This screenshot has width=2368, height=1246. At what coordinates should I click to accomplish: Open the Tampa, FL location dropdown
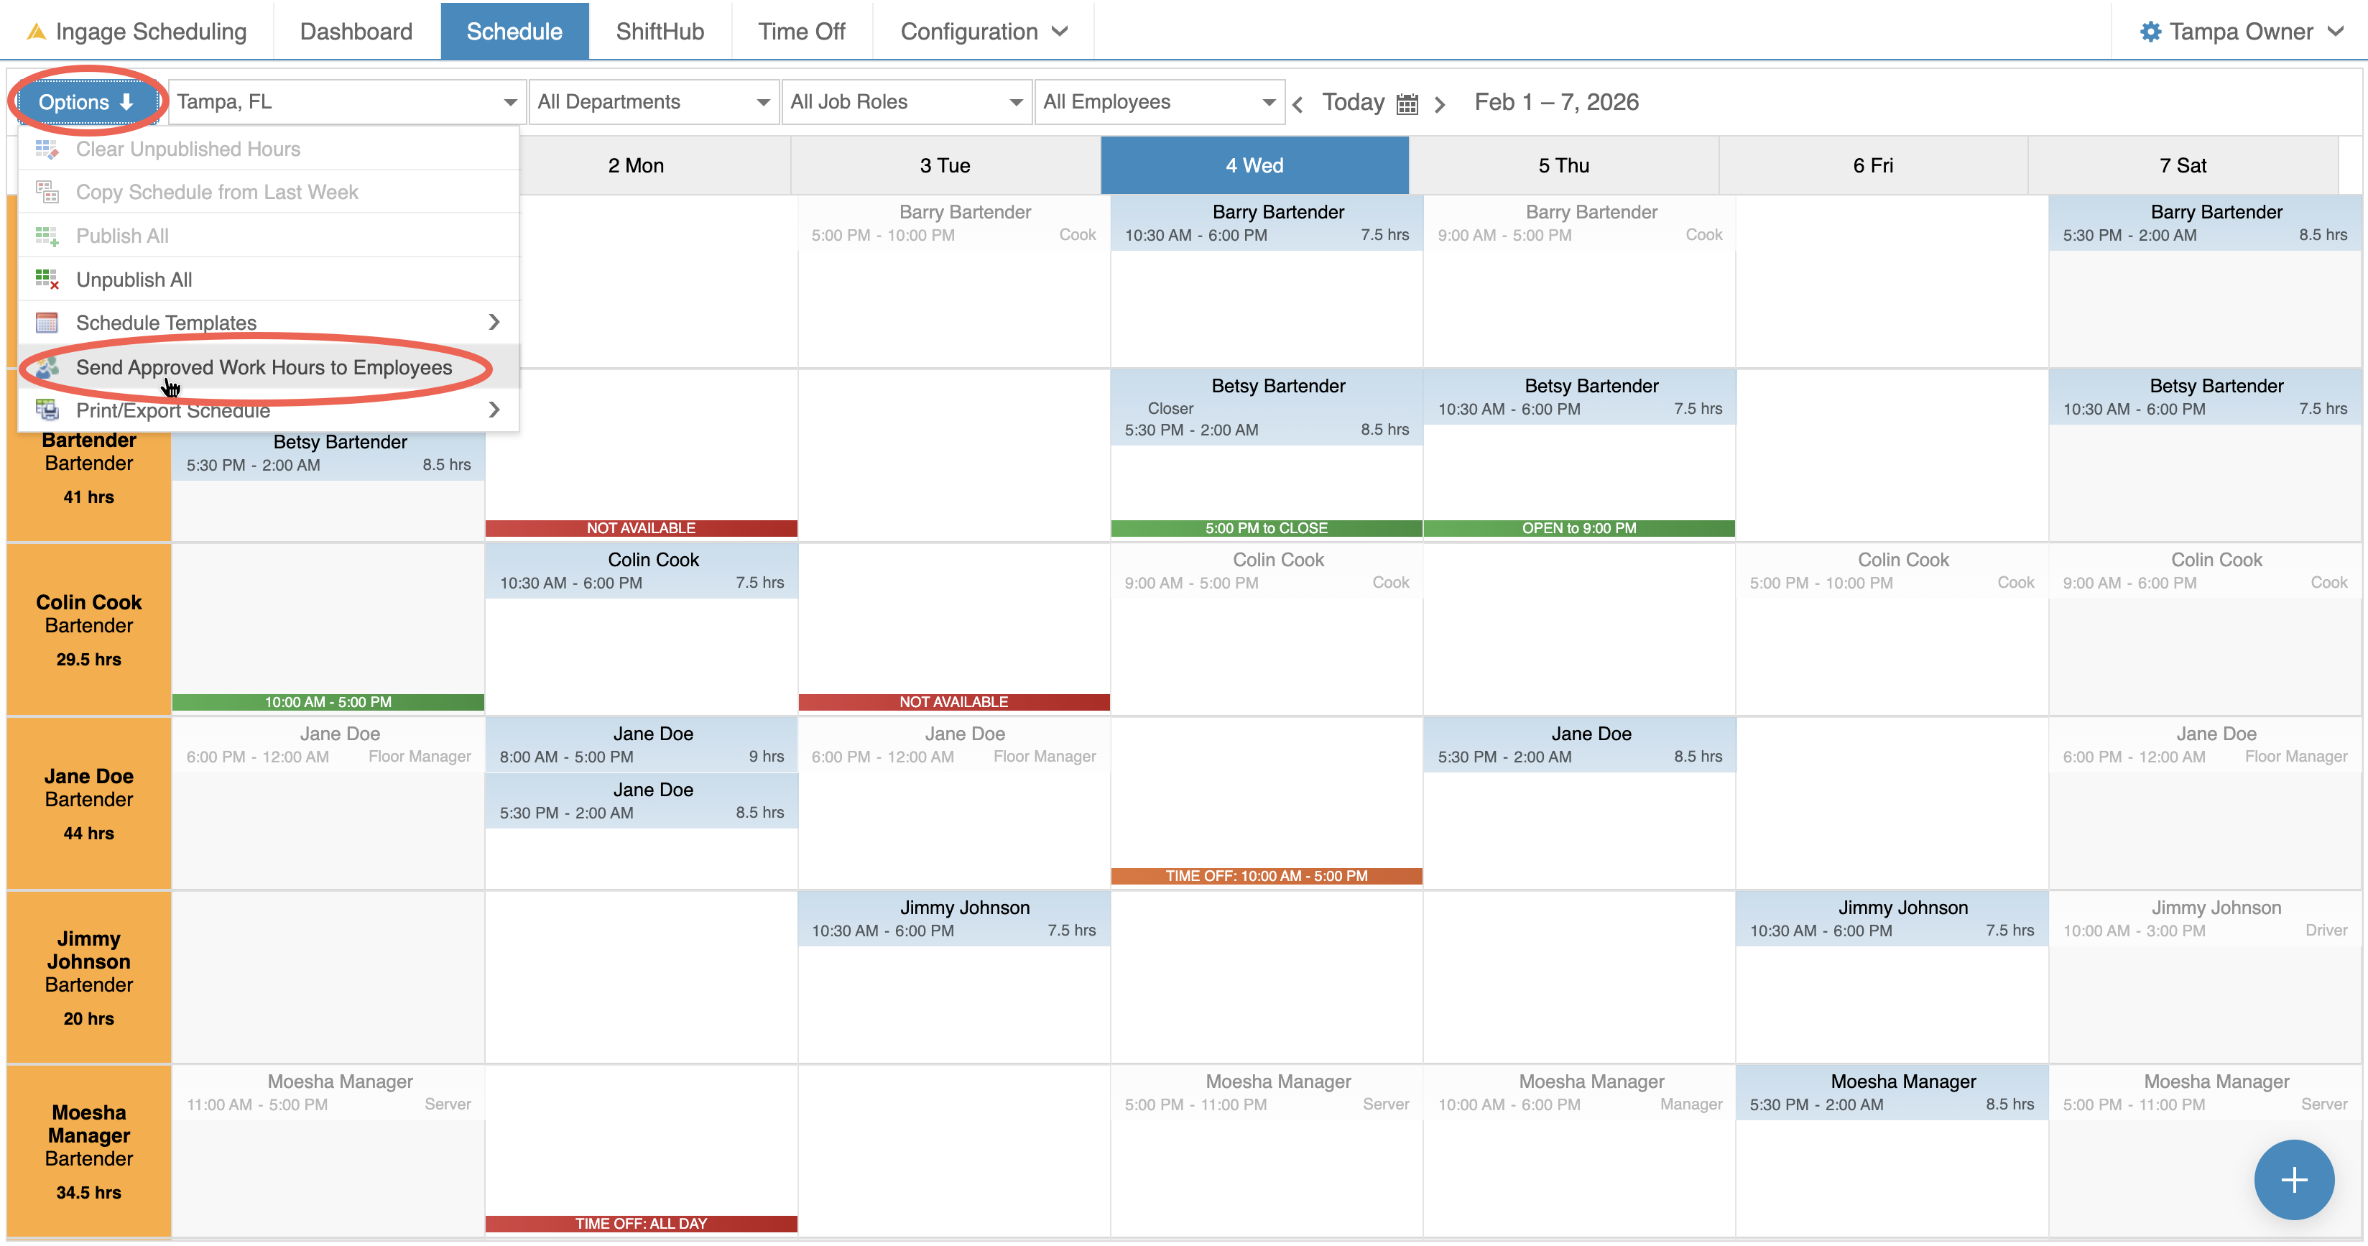point(346,102)
